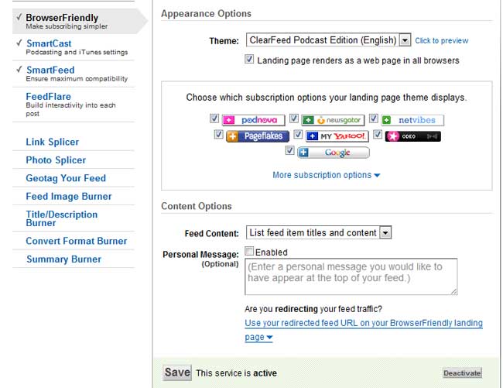Viewport: 503px width, 388px height.
Task: Click the 'Click to preview' link
Action: [x=441, y=41]
